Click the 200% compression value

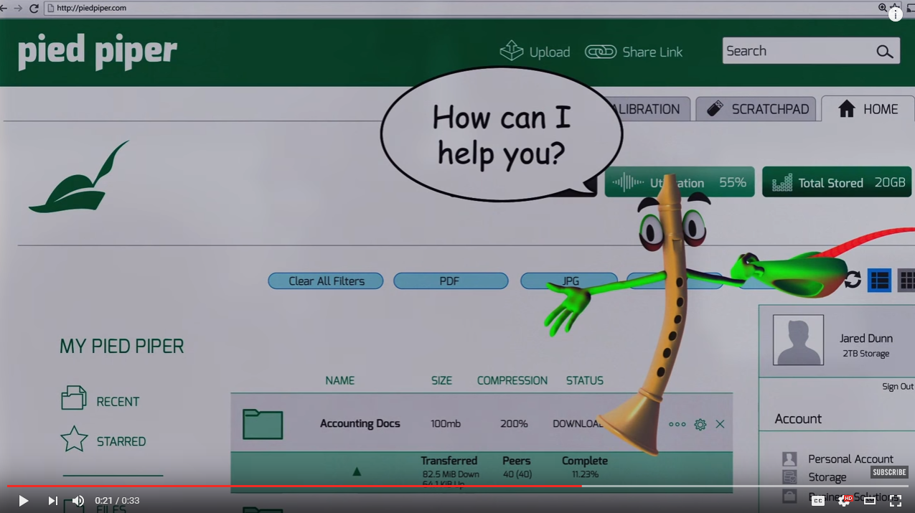514,423
